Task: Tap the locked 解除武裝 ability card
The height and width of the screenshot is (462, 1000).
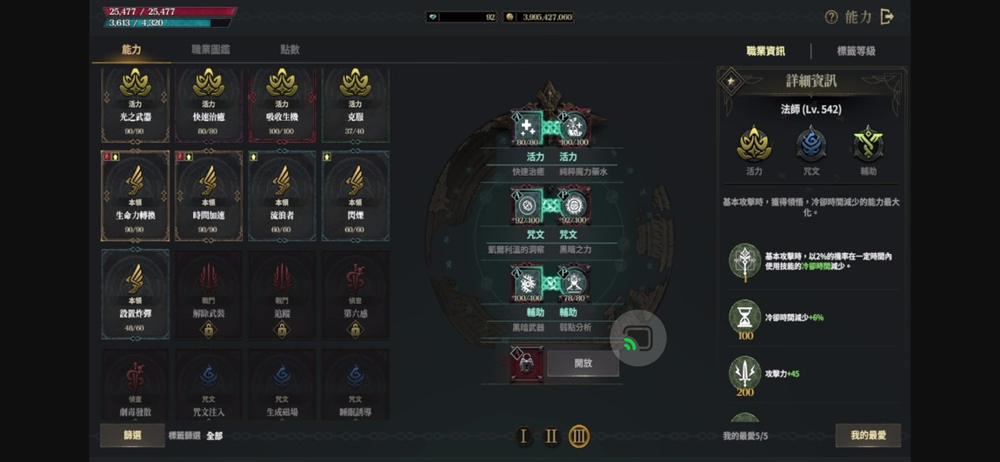Action: pos(209,293)
